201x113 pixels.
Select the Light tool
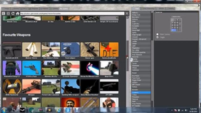[x=141, y=46]
